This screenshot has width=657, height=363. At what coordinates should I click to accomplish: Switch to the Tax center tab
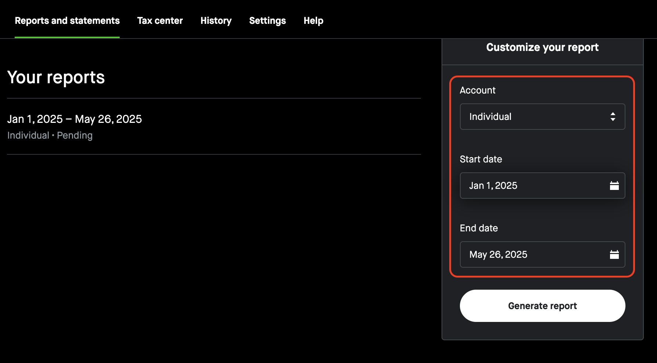pyautogui.click(x=160, y=21)
